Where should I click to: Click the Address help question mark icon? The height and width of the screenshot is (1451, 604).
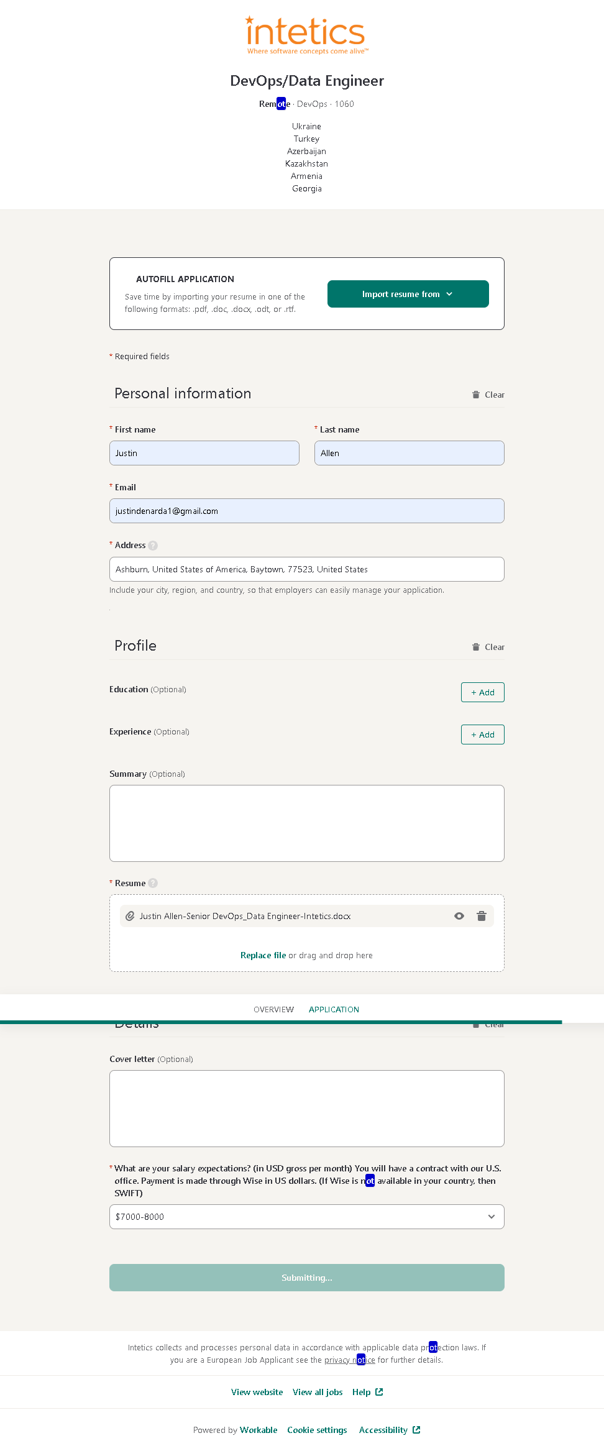pyautogui.click(x=153, y=546)
